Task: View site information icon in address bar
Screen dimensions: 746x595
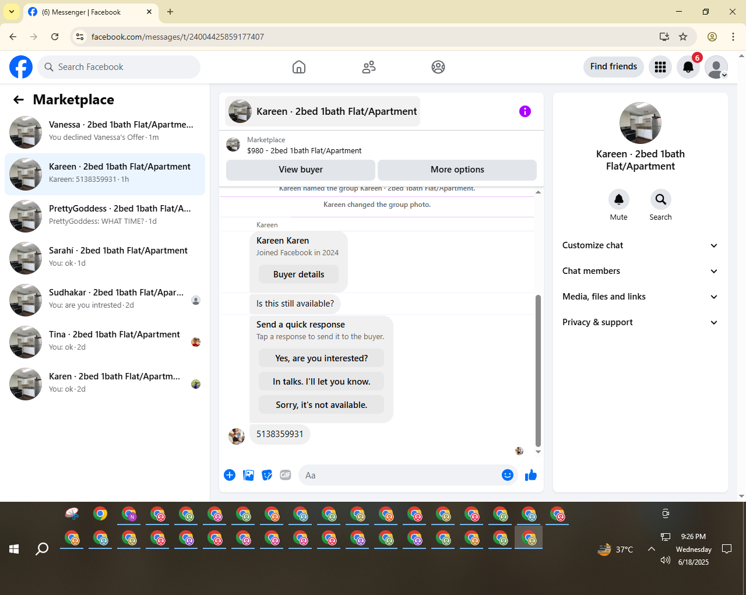Action: 80,37
